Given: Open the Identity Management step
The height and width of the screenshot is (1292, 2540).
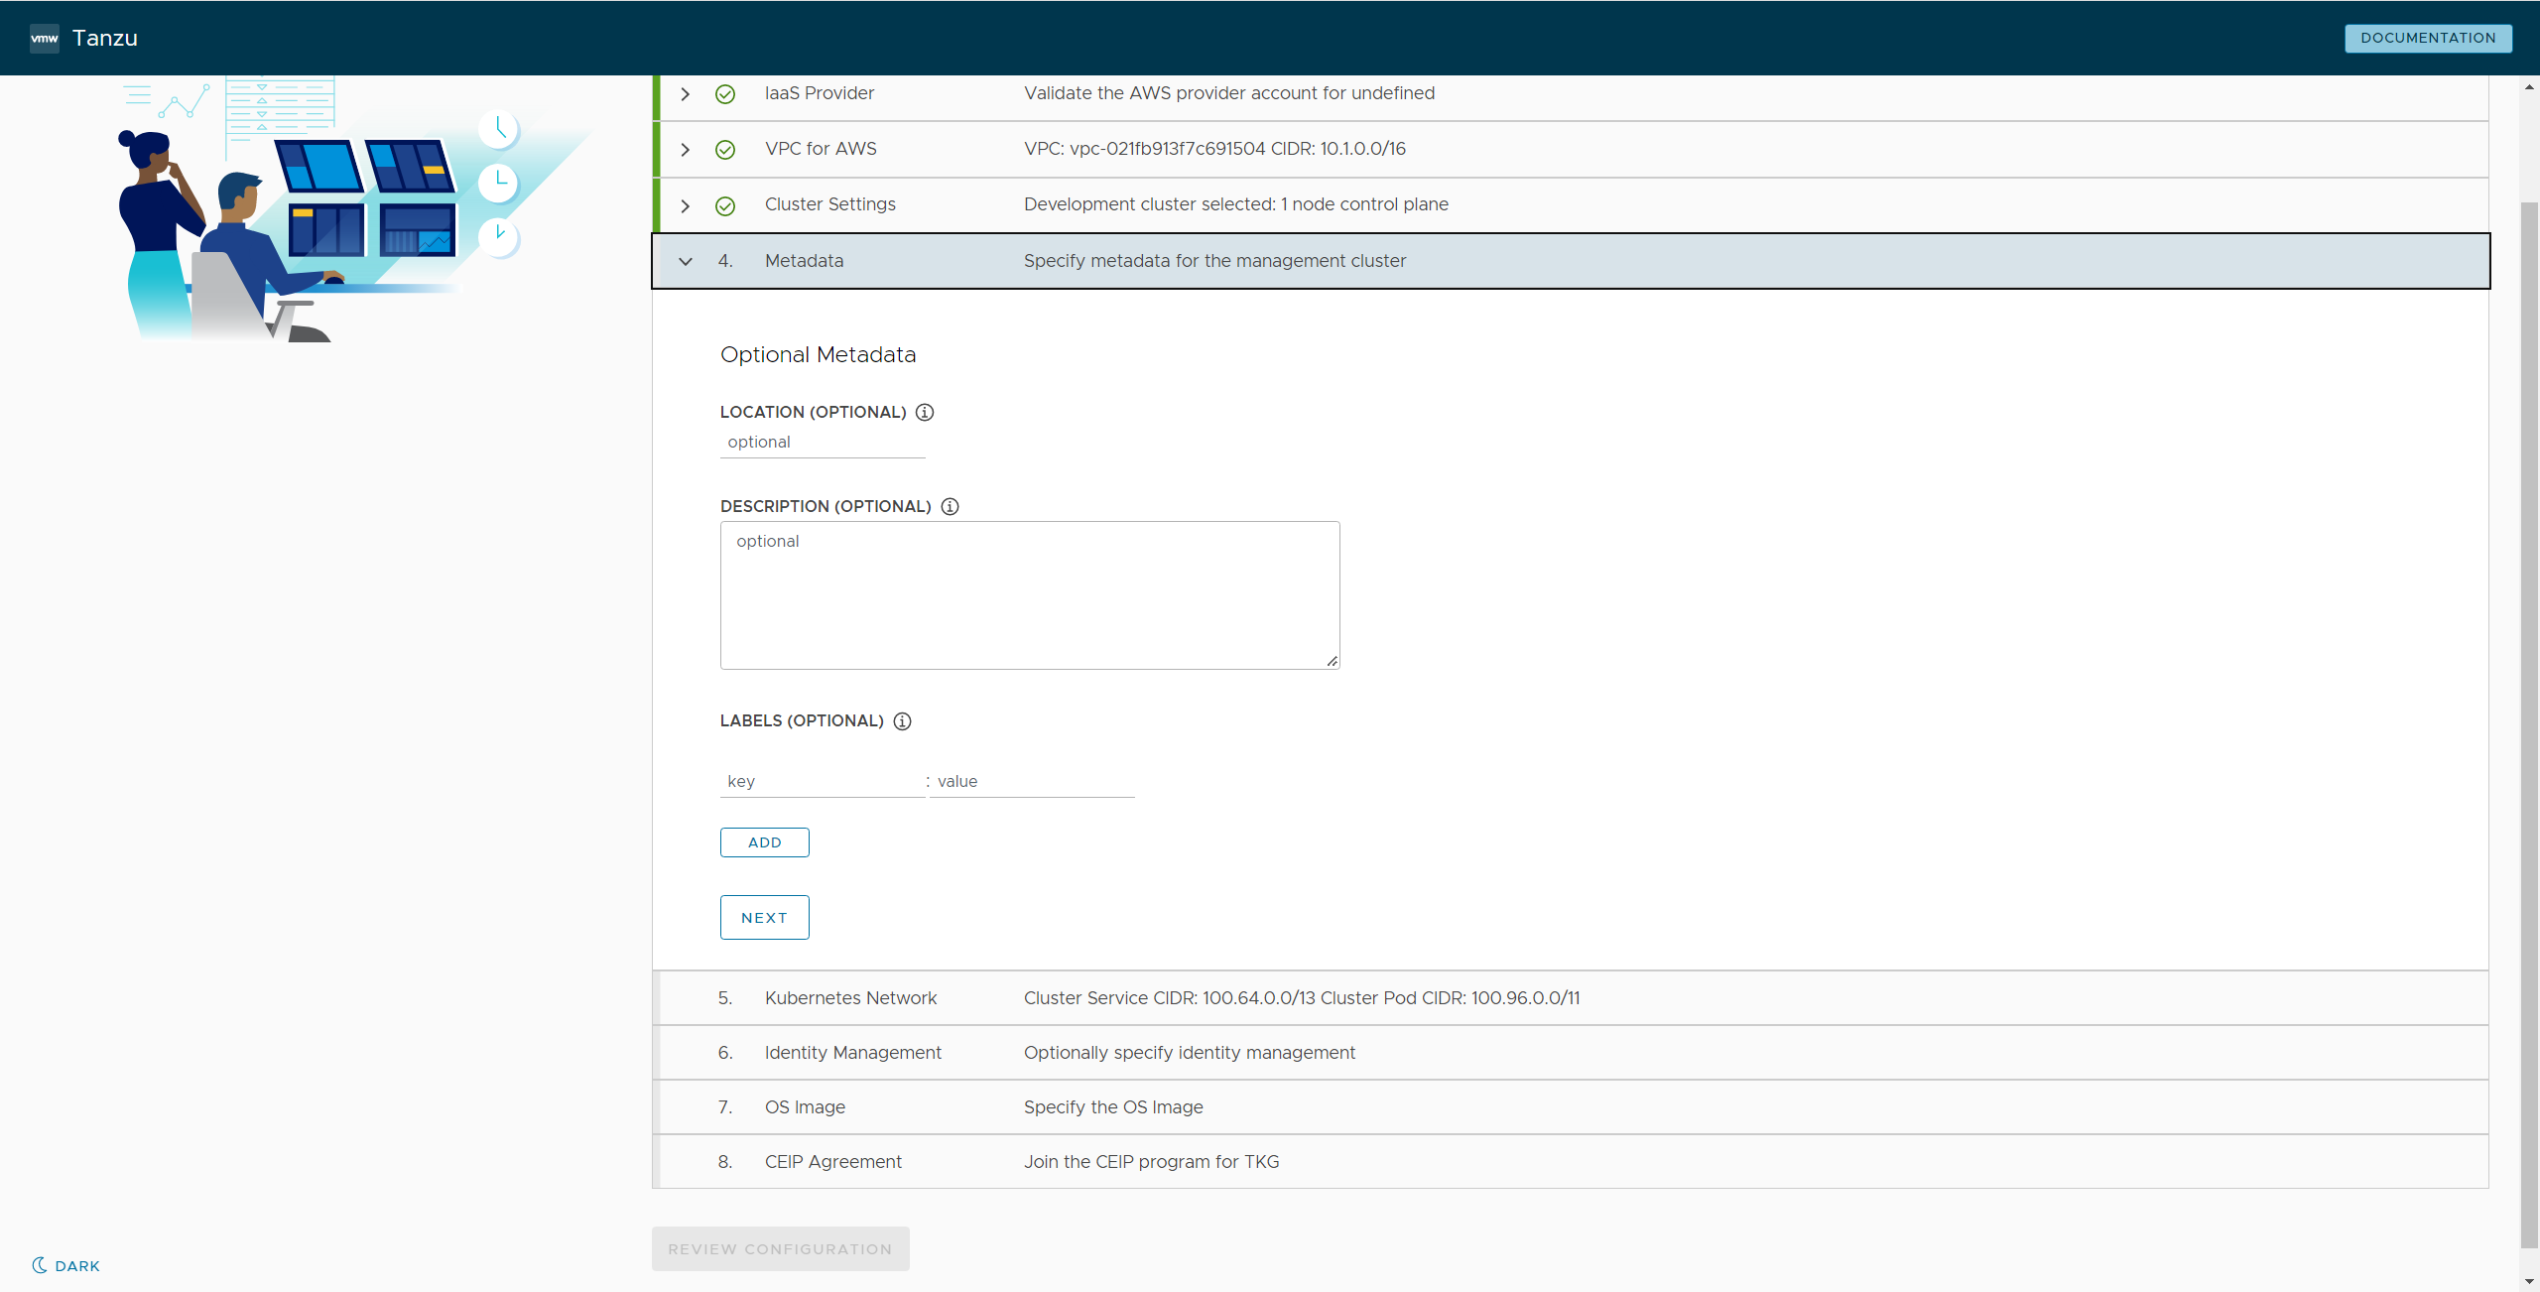Looking at the screenshot, I should 852,1053.
